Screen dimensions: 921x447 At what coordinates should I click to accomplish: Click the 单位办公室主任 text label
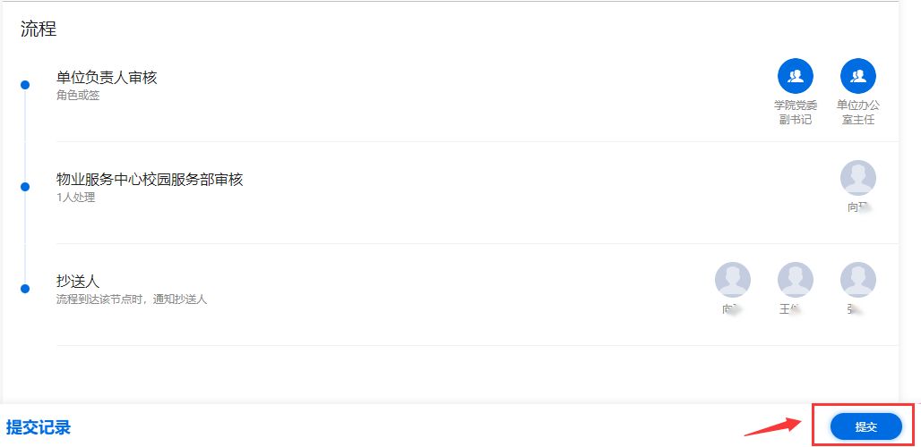coord(858,113)
